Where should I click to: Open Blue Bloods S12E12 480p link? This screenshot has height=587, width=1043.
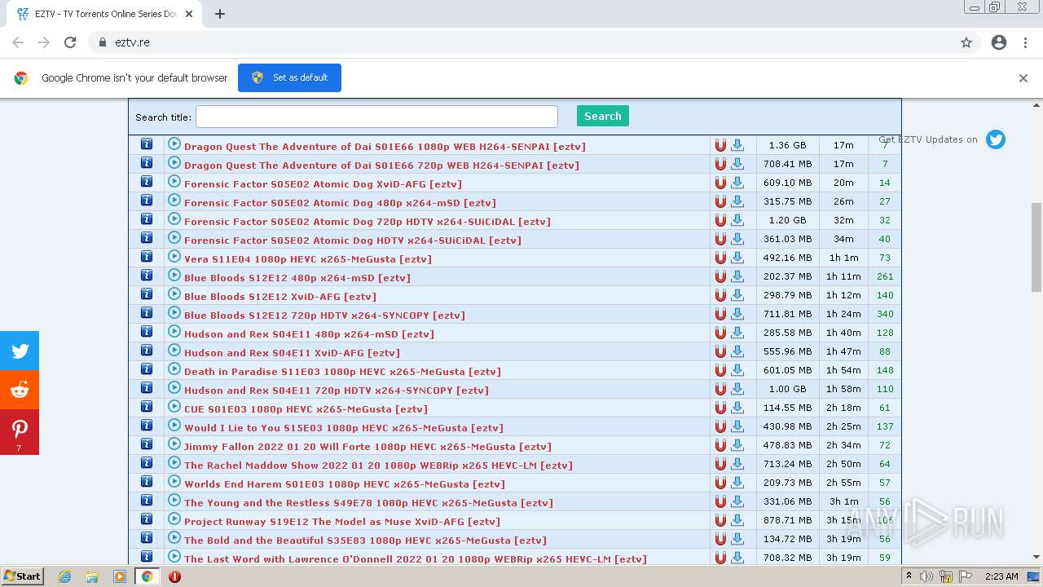[297, 277]
